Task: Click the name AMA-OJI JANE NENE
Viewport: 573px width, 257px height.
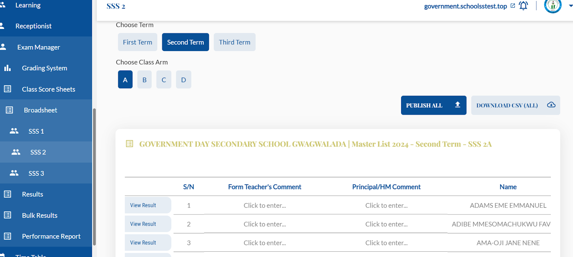Action: click(508, 243)
